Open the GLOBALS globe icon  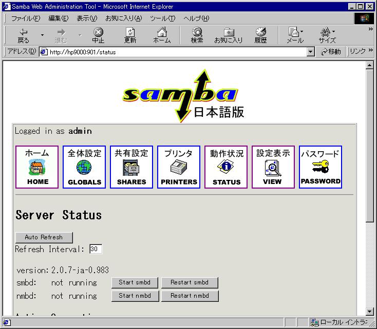point(84,167)
